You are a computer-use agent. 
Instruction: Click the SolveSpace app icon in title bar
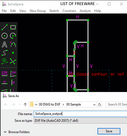(x=4, y=4)
